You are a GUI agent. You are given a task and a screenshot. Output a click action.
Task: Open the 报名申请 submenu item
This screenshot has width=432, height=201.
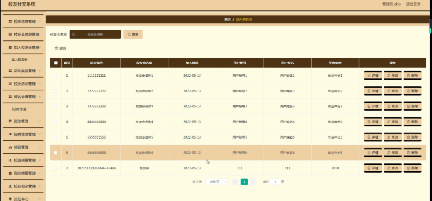(x=19, y=109)
